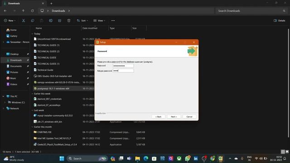This screenshot has height=163, width=290.
Task: Select the postgresql-16.1-1-windows-x64 file
Action: pyautogui.click(x=53, y=89)
